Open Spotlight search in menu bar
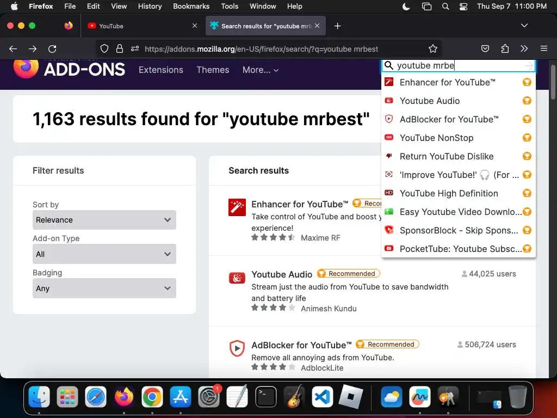The height and width of the screenshot is (418, 557). [445, 7]
